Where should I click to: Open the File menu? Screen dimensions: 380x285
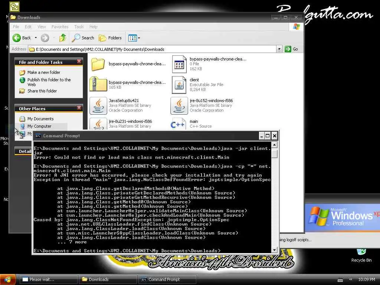[x=16, y=27]
